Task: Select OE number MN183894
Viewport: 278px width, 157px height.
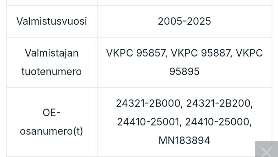Action: tap(184, 140)
